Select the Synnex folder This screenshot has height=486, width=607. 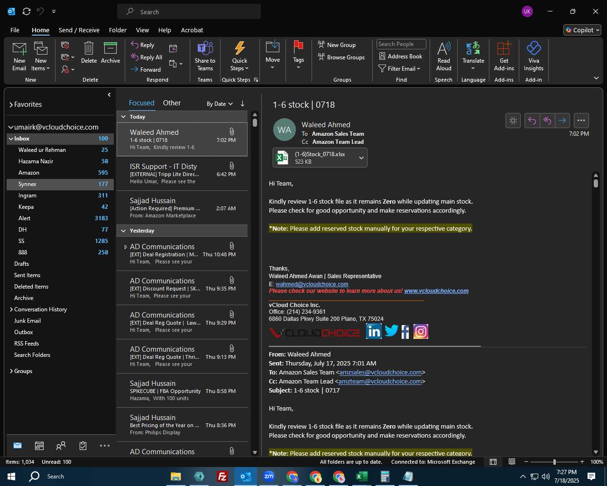pyautogui.click(x=60, y=184)
